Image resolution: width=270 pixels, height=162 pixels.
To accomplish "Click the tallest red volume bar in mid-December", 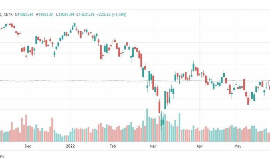I will click(x=52, y=130).
